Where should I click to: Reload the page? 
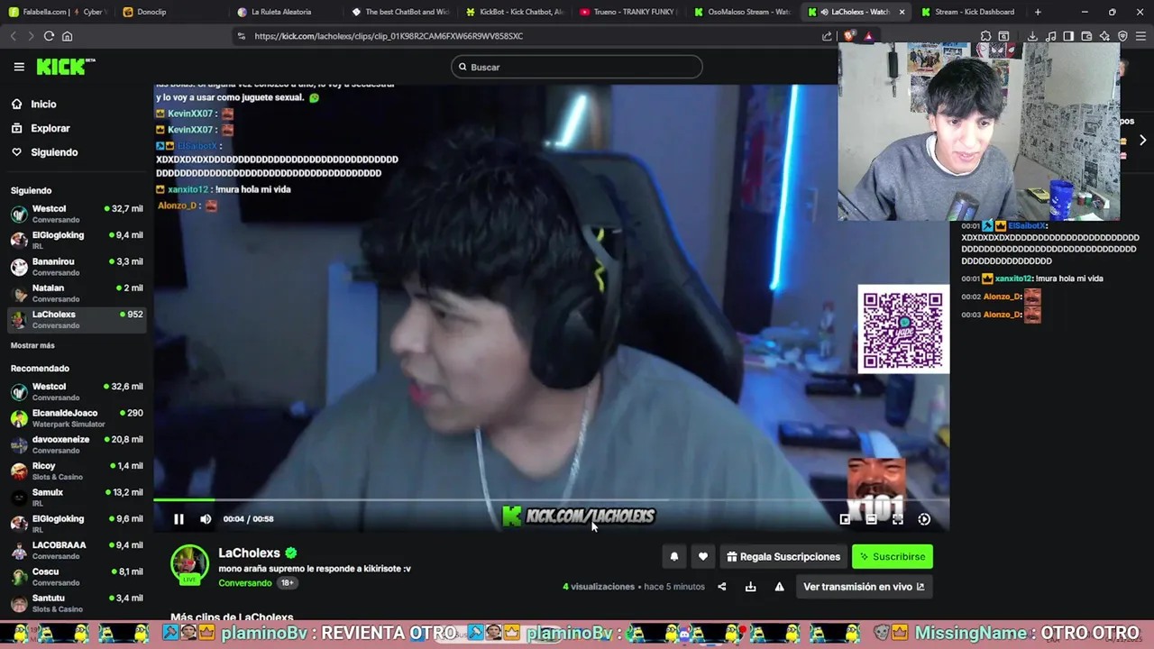coord(49,36)
